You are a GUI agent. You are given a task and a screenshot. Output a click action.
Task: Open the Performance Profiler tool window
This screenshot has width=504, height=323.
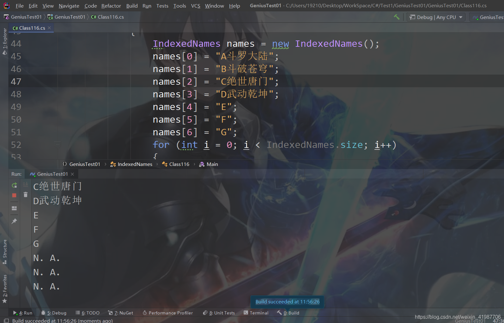(167, 313)
